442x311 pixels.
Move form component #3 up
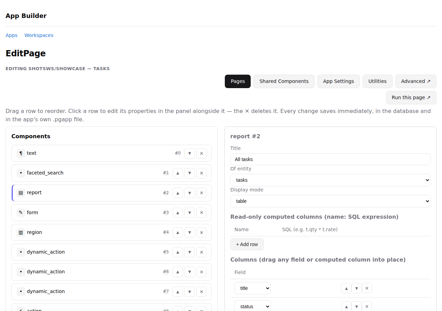click(x=177, y=213)
